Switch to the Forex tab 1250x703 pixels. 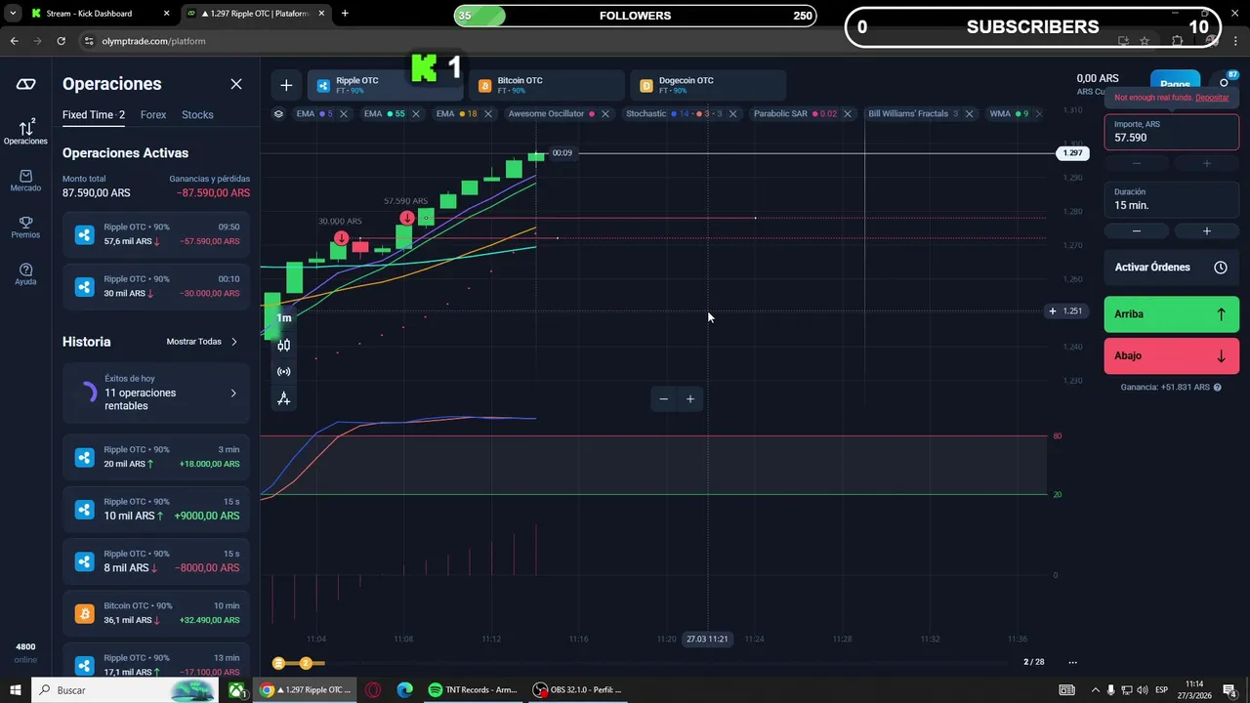click(153, 114)
